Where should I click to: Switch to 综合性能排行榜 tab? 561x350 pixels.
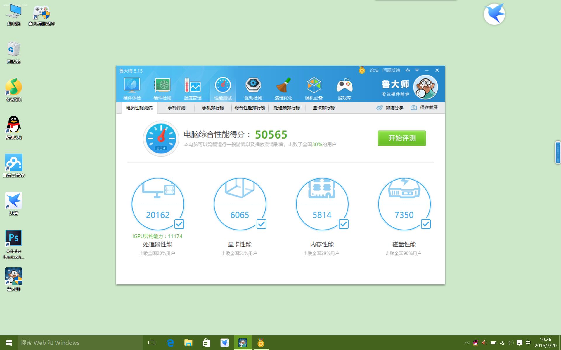(x=250, y=108)
